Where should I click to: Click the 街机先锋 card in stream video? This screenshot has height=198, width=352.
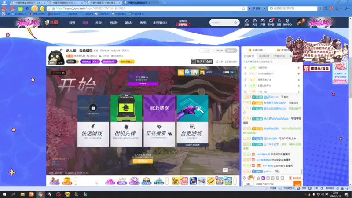coord(126,121)
